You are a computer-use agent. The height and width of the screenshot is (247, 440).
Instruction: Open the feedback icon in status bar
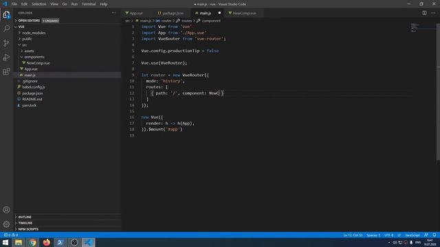point(426,235)
